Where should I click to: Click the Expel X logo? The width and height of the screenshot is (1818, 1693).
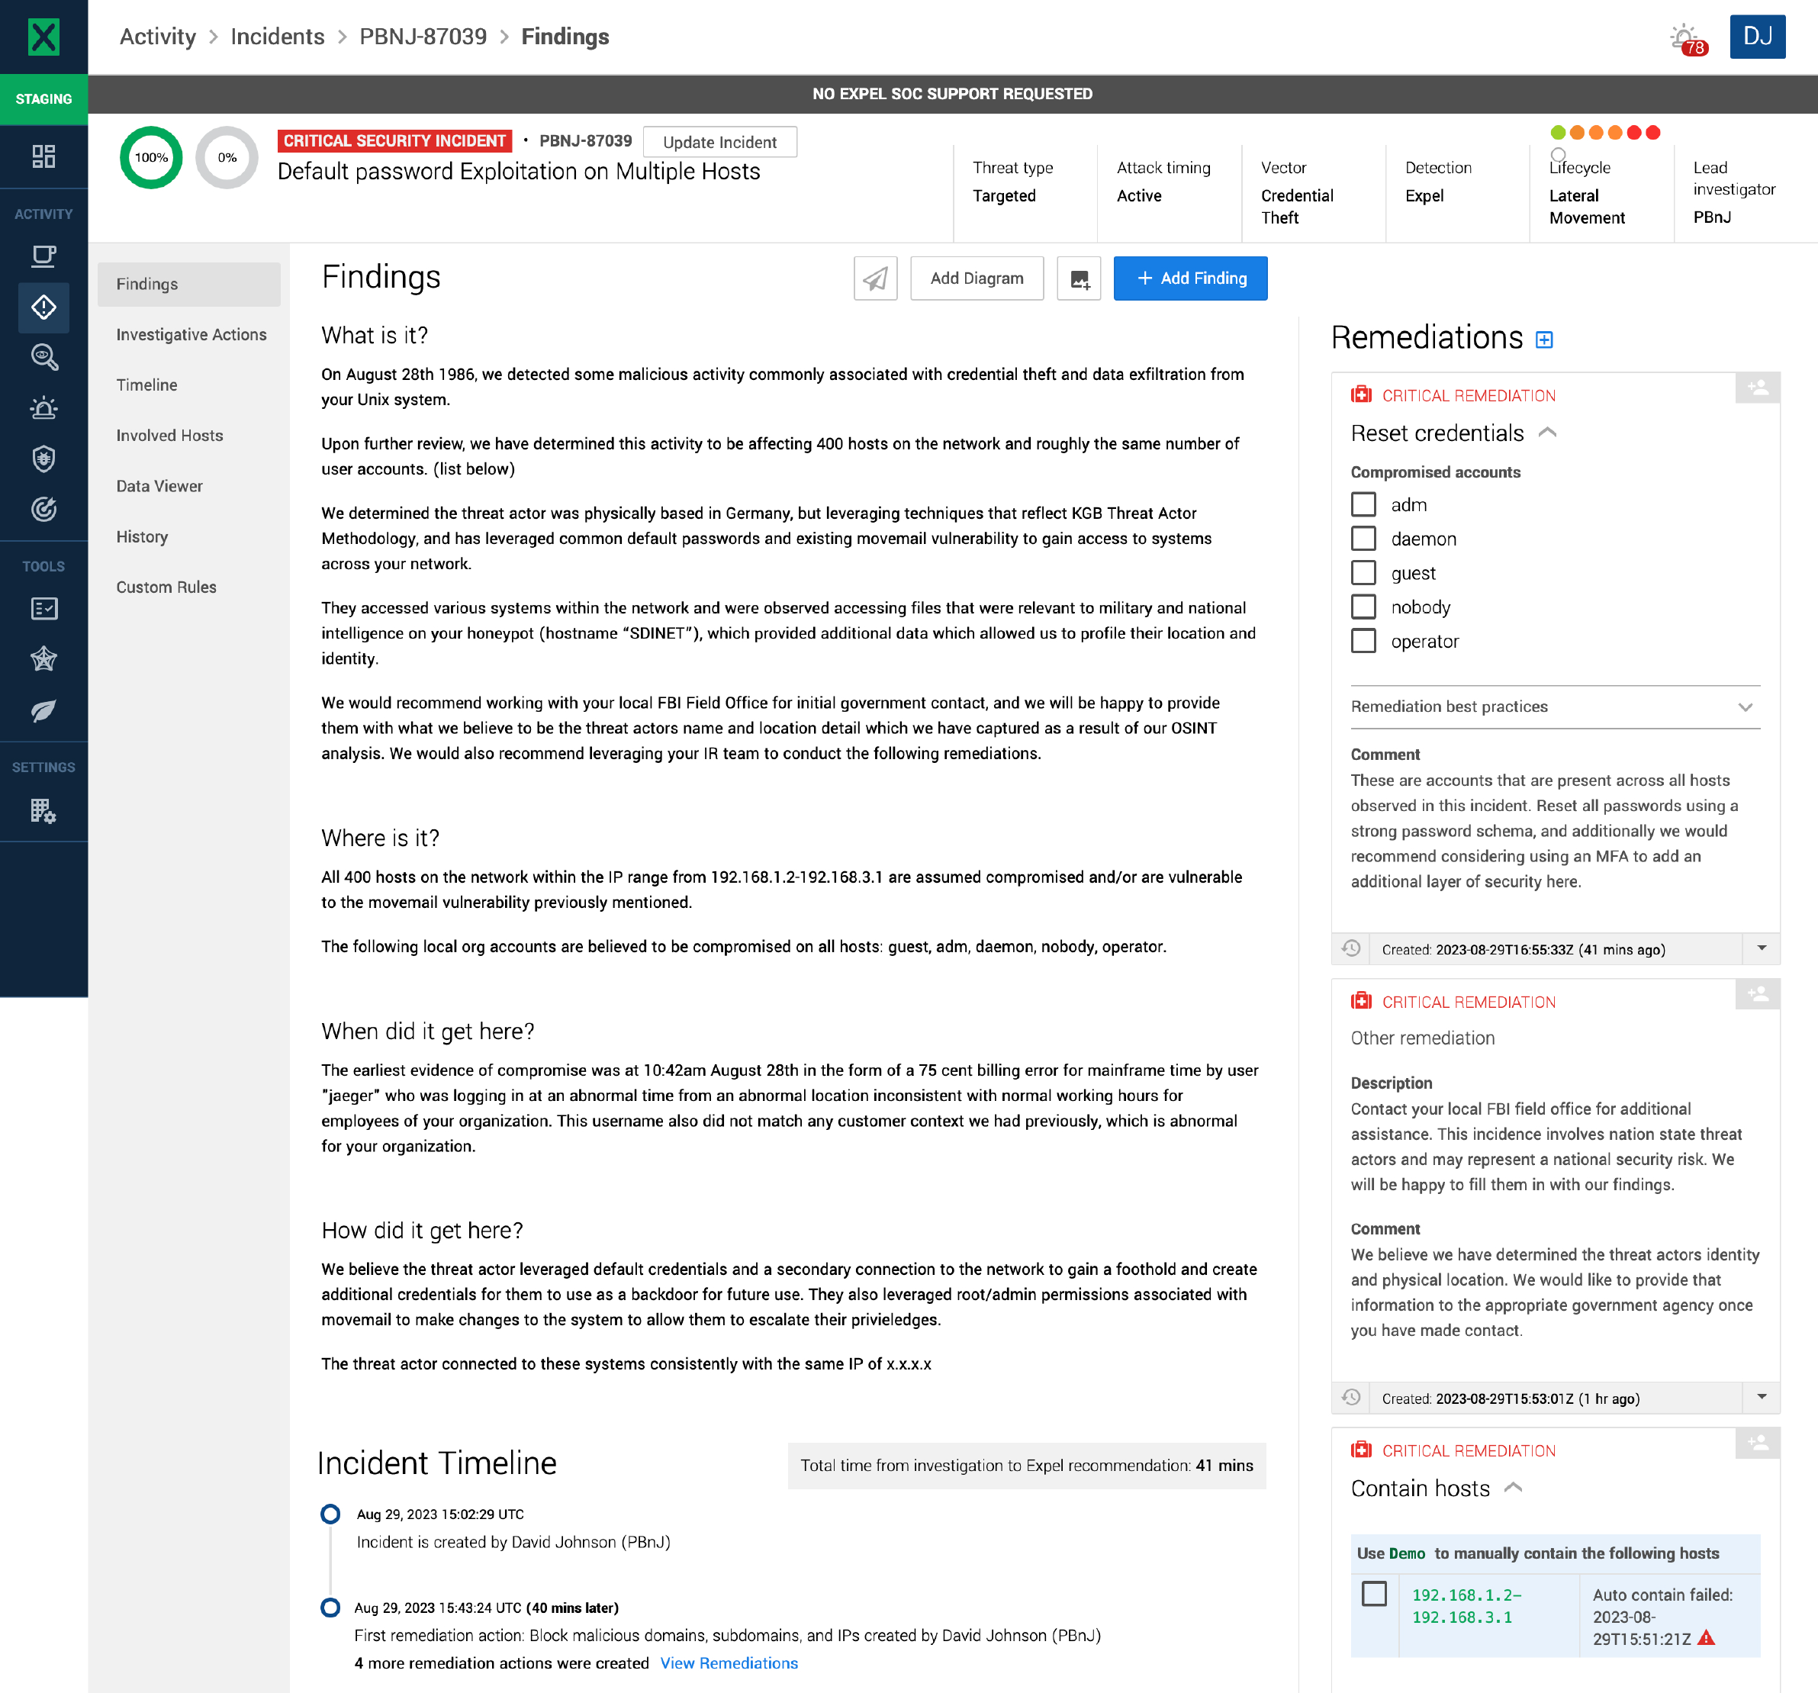[x=43, y=37]
